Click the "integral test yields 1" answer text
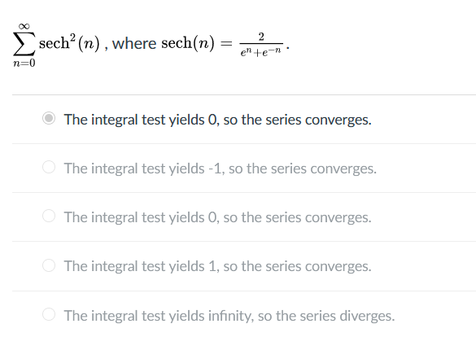Viewport: 476px width, 337px height. pyautogui.click(x=218, y=266)
